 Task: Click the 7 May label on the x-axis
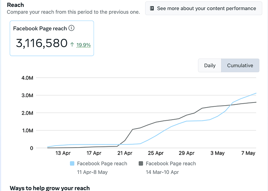pos(248,153)
